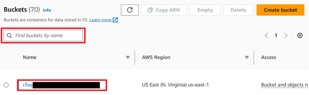Open the Info link beside Buckets
Viewport: 309px width, 95px height.
(47, 10)
